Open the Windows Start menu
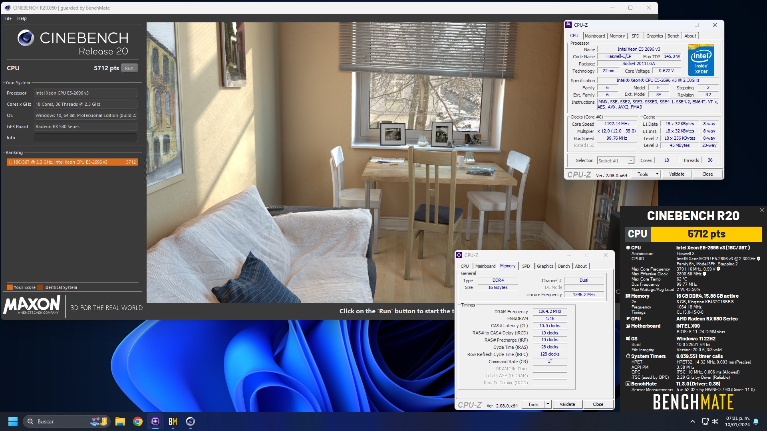This screenshot has height=431, width=767. [13, 421]
